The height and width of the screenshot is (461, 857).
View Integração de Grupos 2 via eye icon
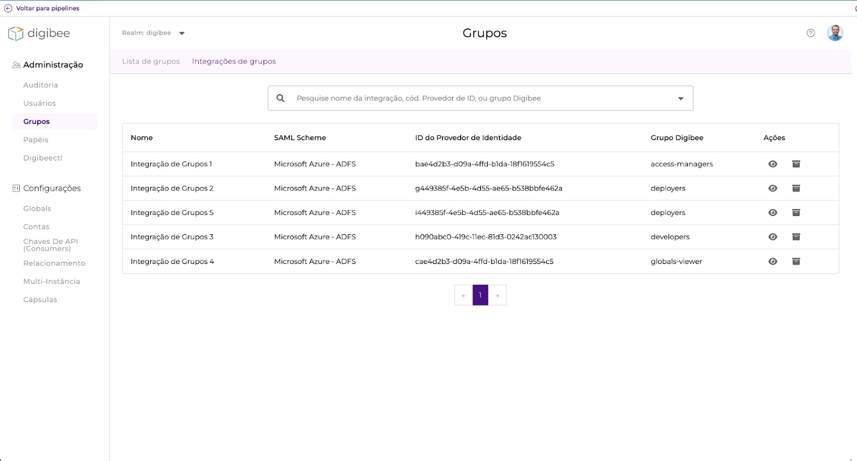tap(772, 188)
